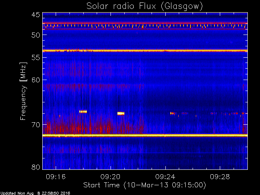Click the bright yellow emission band near 72 MHz

coord(145,135)
